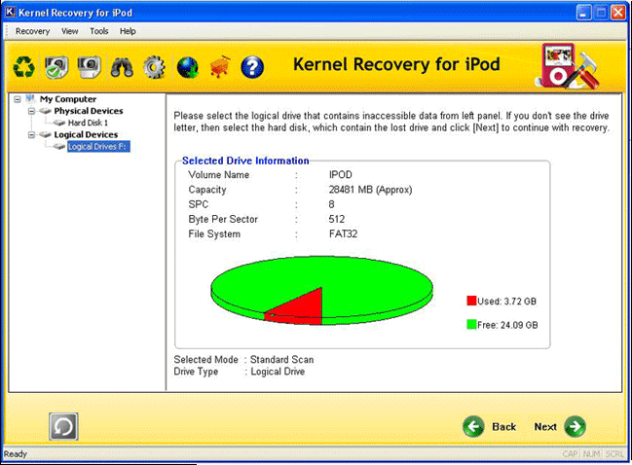
Task: Click the green Free legend swatch
Action: pos(471,325)
